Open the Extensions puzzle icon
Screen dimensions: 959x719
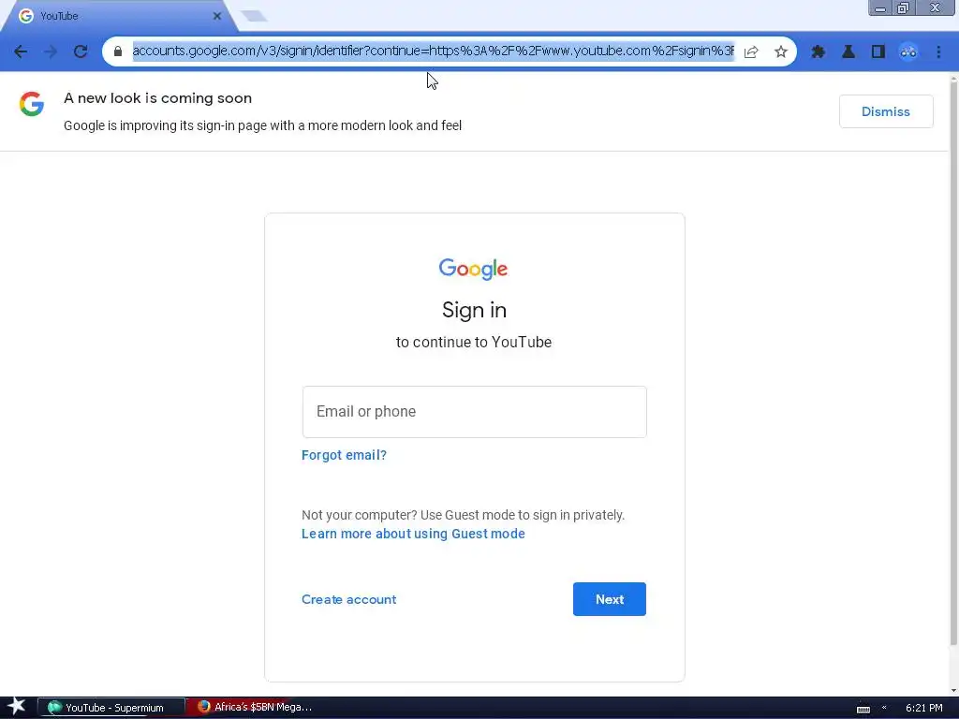click(818, 52)
